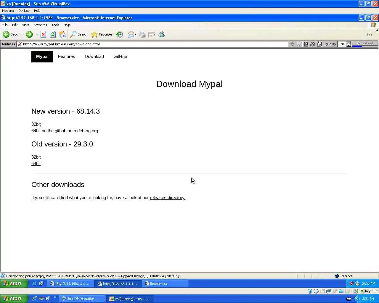
Task: Switch to Sun xVM VirtualBox host taskbar button
Action: [82, 299]
